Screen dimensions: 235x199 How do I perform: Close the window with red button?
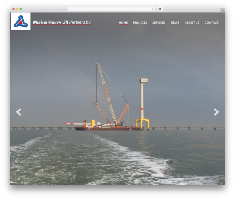[14, 9]
